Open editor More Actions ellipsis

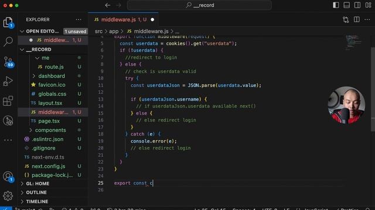pyautogui.click(x=367, y=19)
